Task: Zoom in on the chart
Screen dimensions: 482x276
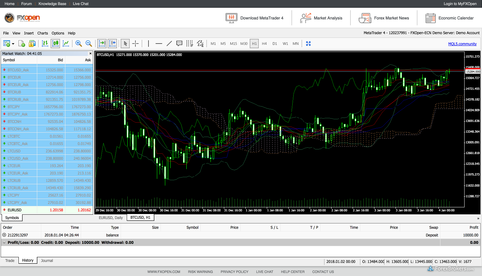Action: pyautogui.click(x=79, y=43)
